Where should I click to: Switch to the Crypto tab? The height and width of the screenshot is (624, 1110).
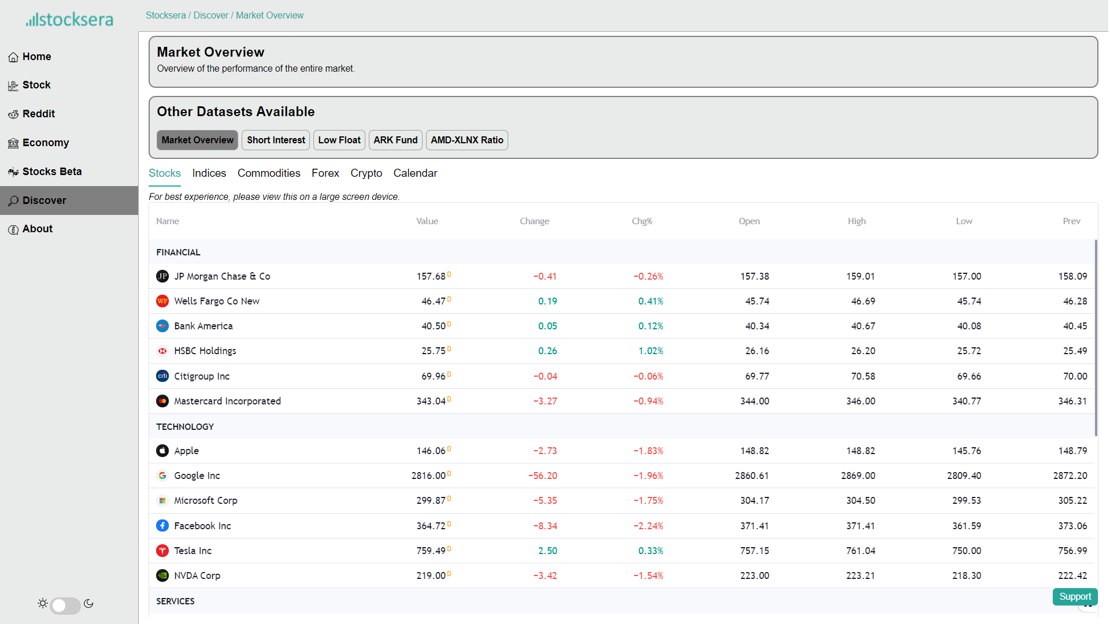click(366, 173)
